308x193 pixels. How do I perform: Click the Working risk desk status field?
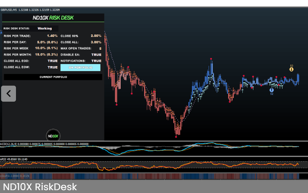(x=45, y=28)
